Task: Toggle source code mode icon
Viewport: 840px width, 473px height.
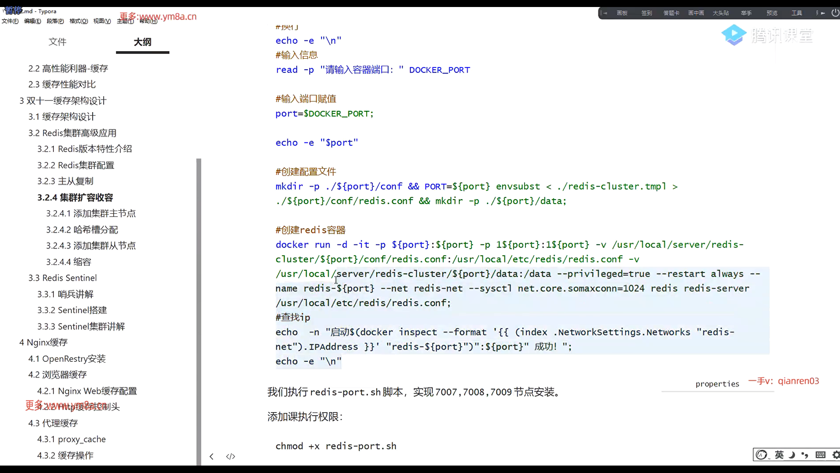Action: 231,456
